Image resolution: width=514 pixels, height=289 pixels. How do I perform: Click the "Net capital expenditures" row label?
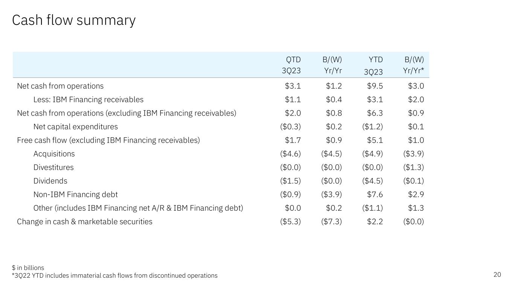click(75, 127)
